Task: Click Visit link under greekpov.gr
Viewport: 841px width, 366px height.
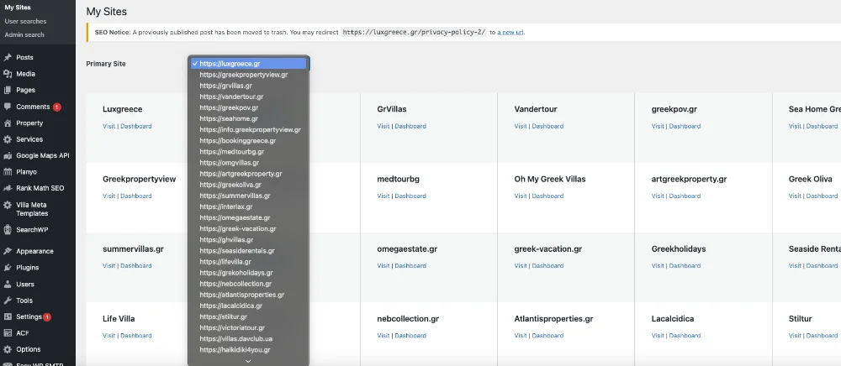Action: point(658,126)
